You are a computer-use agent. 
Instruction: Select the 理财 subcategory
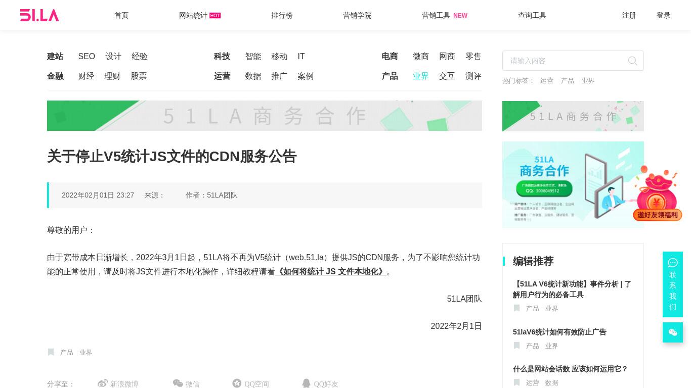pos(112,76)
